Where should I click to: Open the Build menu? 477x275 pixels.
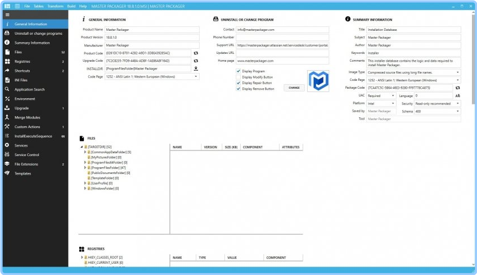pos(71,6)
